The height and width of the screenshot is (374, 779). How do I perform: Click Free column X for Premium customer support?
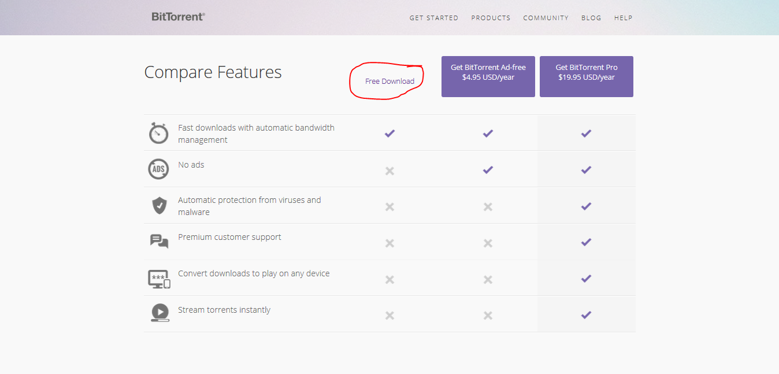pos(390,243)
